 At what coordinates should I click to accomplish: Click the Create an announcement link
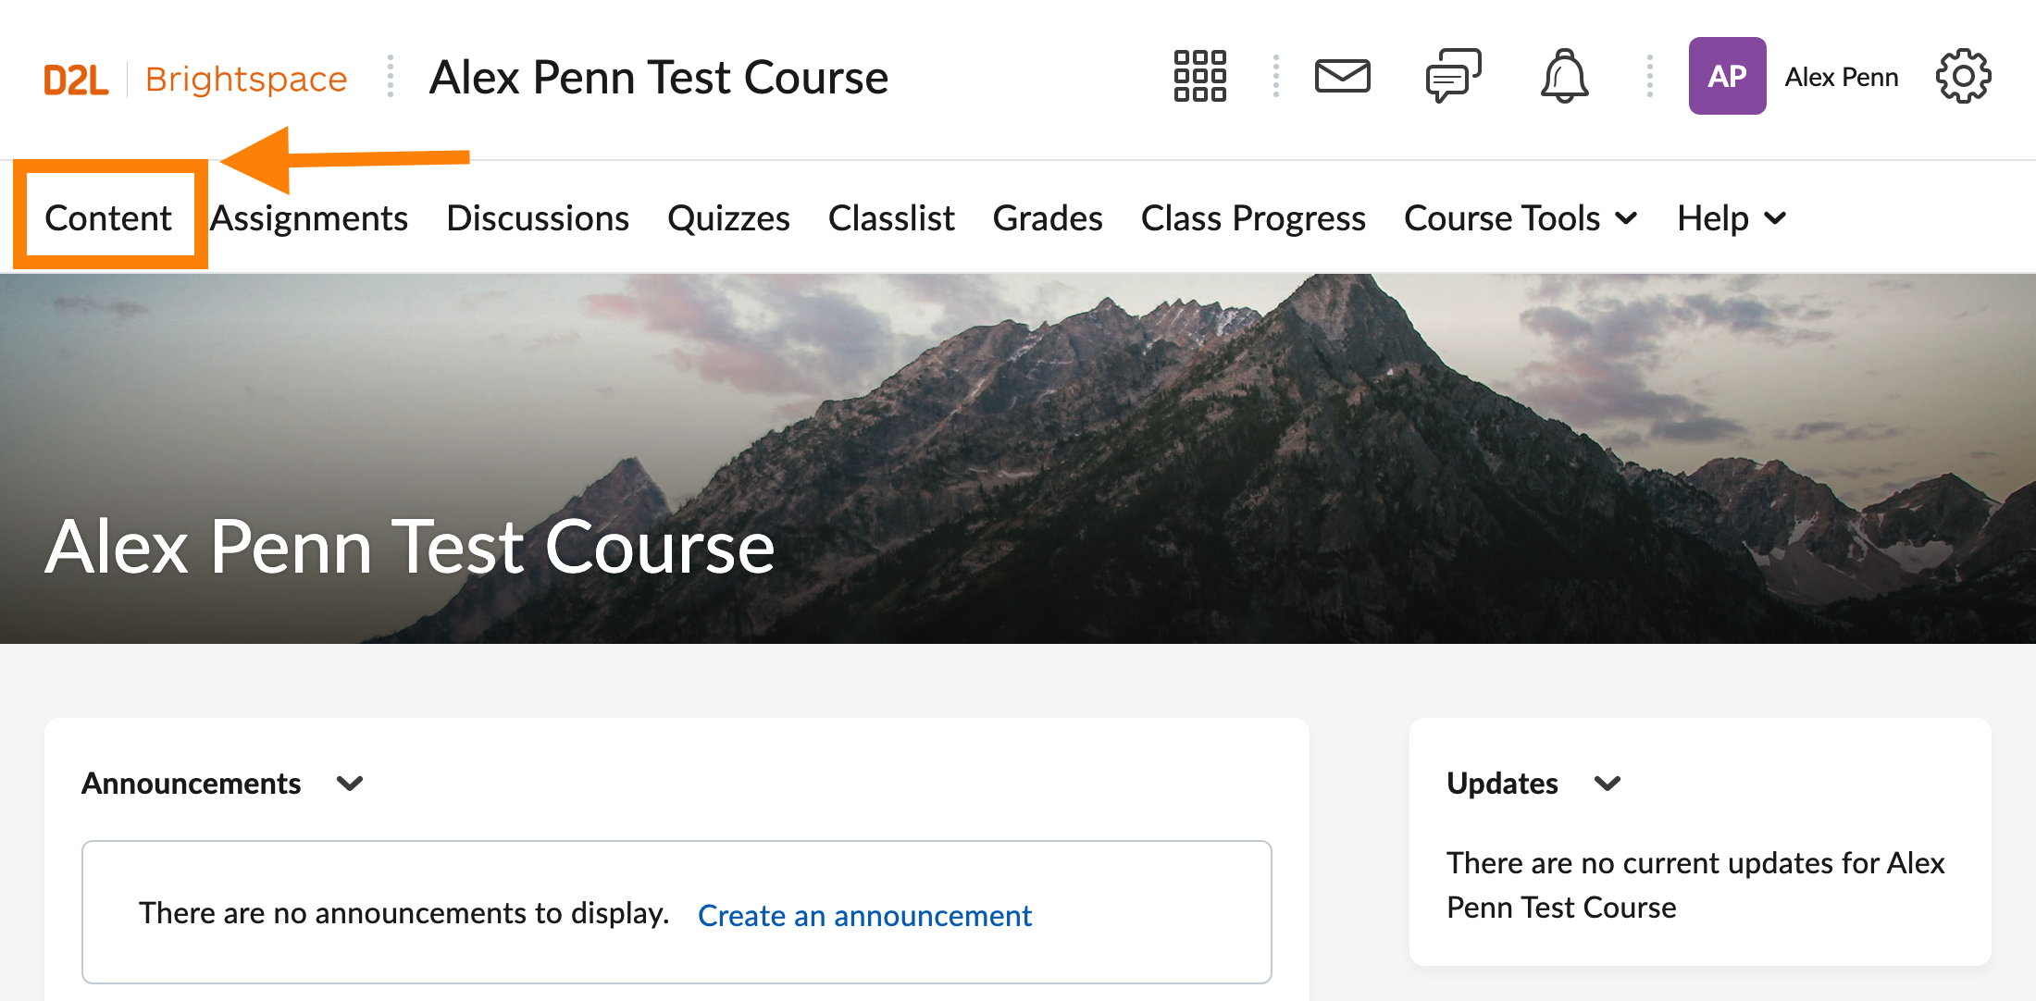[864, 915]
